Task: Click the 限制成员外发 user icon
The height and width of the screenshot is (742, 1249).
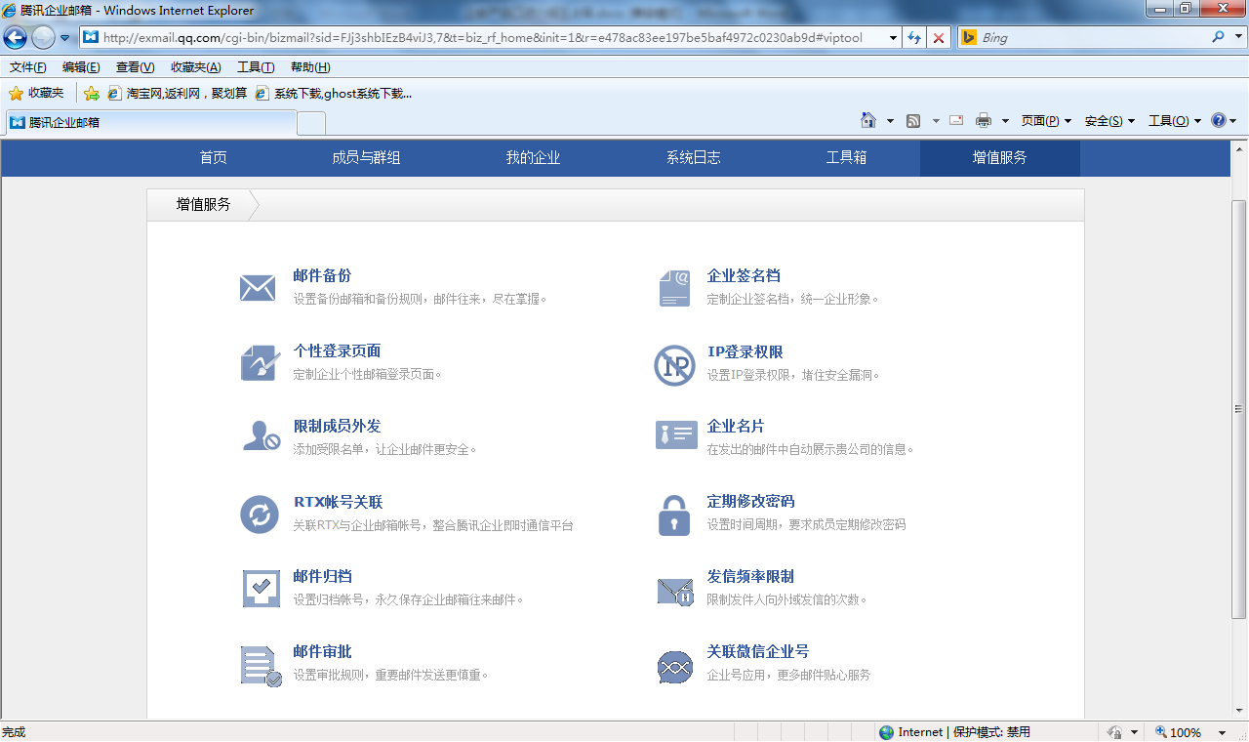Action: tap(261, 436)
